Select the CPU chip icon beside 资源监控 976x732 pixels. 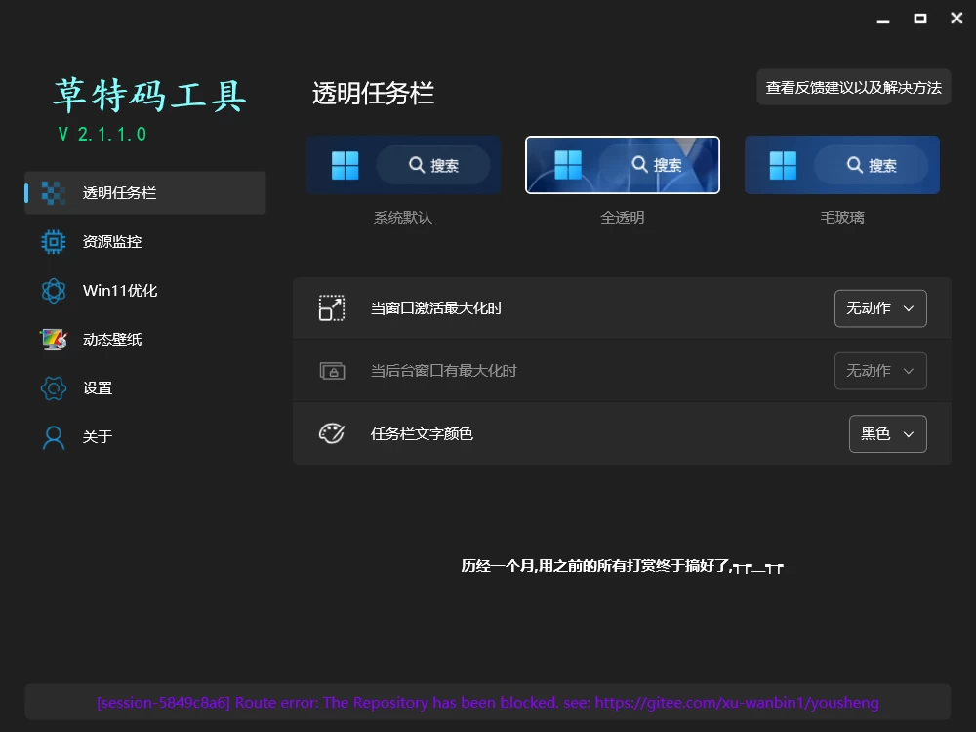[x=53, y=241]
